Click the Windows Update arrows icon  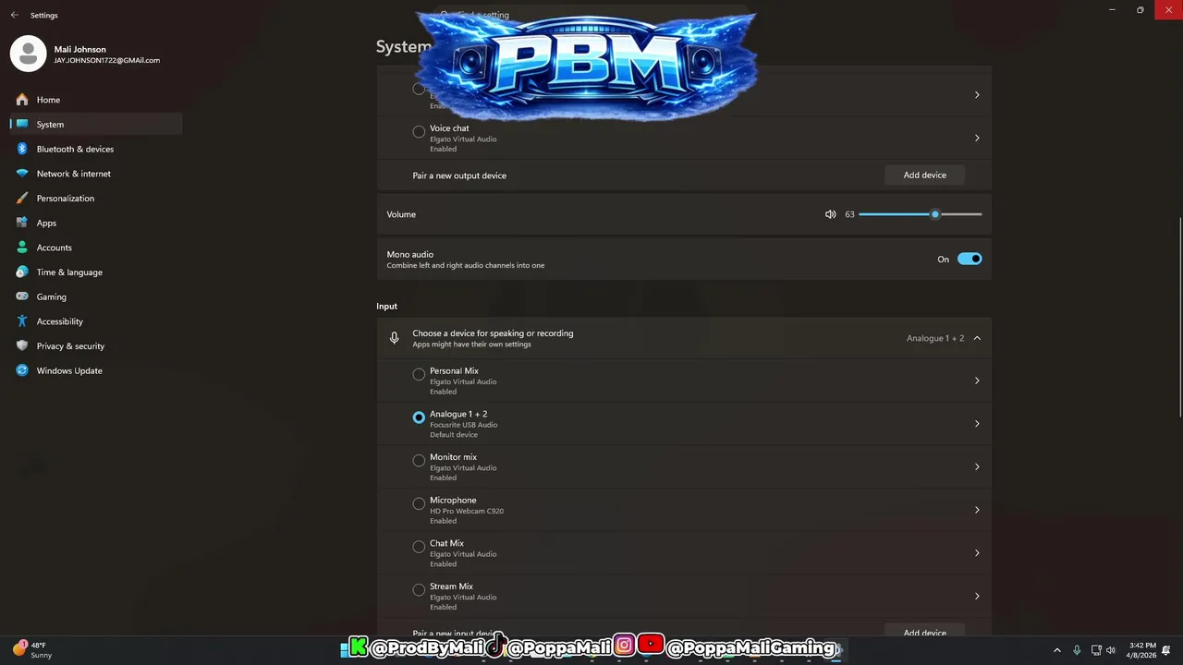[22, 370]
